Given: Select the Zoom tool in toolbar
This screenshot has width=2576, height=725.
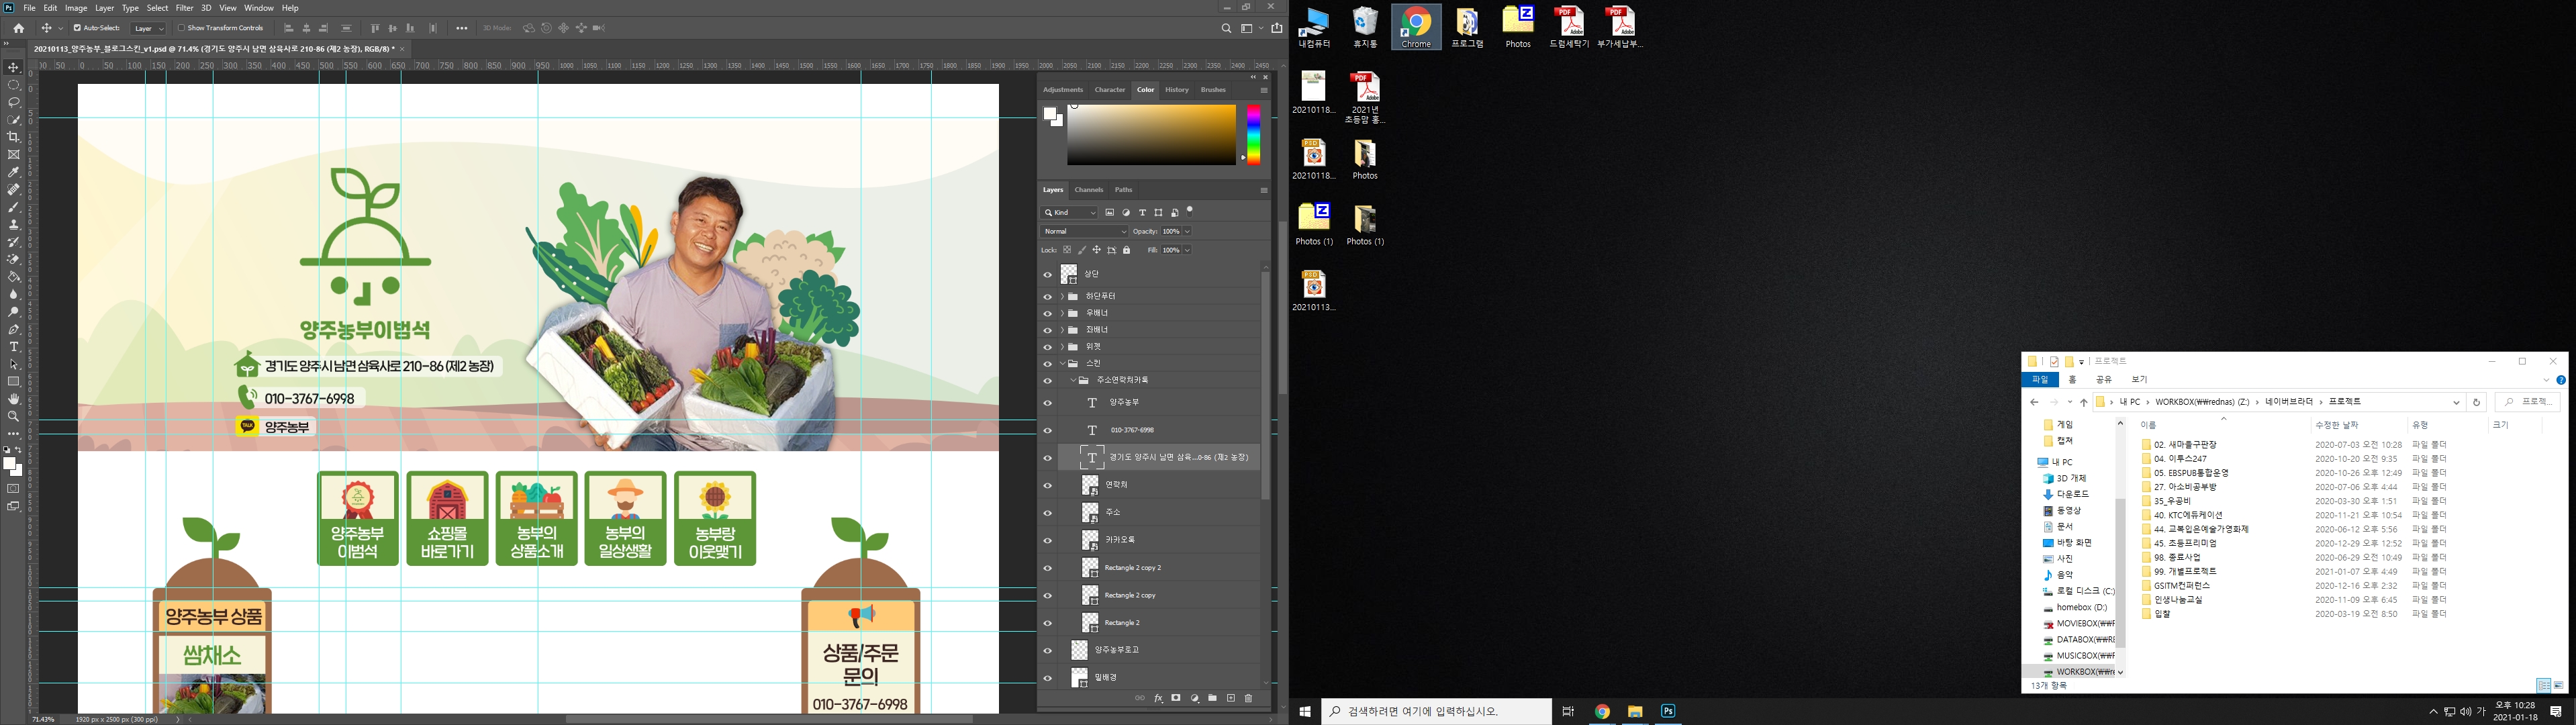Looking at the screenshot, I should (x=14, y=416).
